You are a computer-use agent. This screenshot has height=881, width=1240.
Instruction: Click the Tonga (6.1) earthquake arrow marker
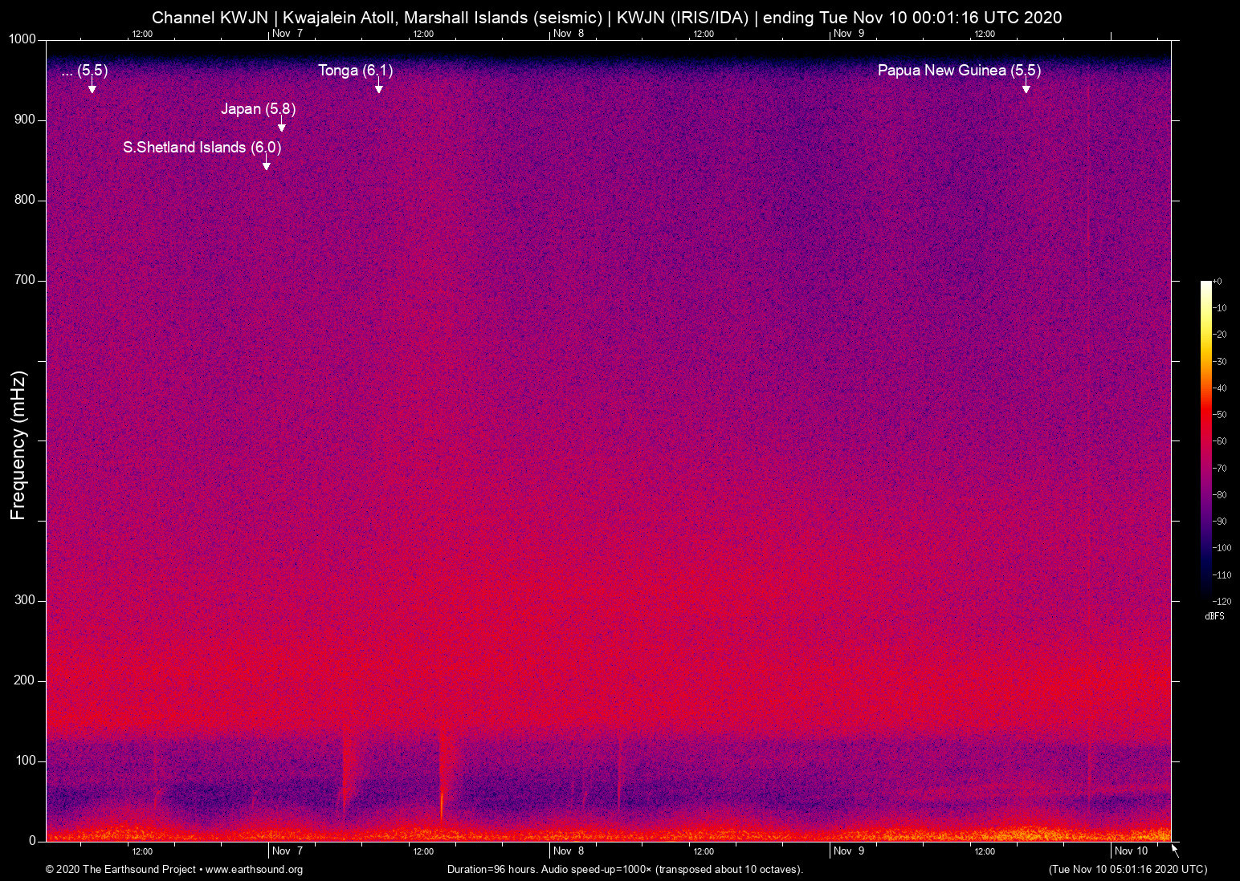378,87
